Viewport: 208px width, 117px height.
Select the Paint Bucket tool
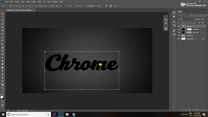(x=2, y=58)
